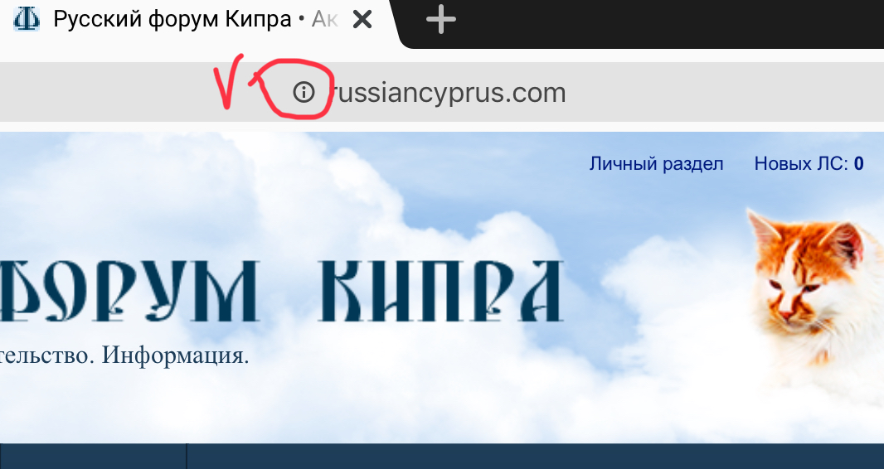Screen dimensions: 884x469
Task: Click the forum favicon in the tab
Action: tap(27, 20)
